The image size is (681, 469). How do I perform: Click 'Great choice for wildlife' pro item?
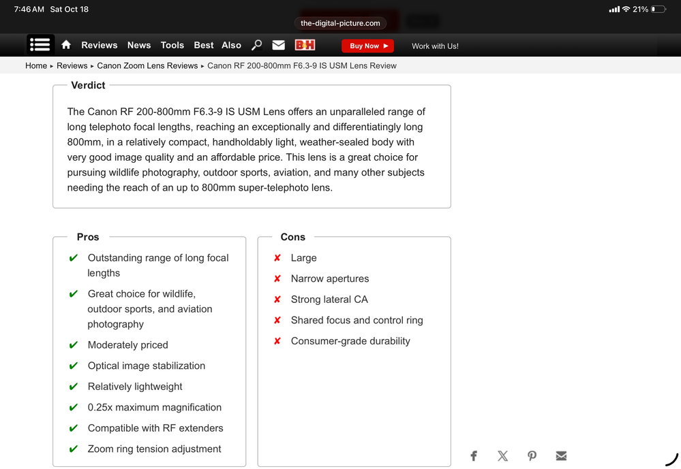[x=150, y=309]
